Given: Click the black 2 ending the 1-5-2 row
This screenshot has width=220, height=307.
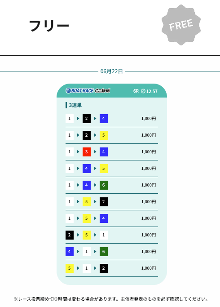Looking at the screenshot, I should (104, 202).
